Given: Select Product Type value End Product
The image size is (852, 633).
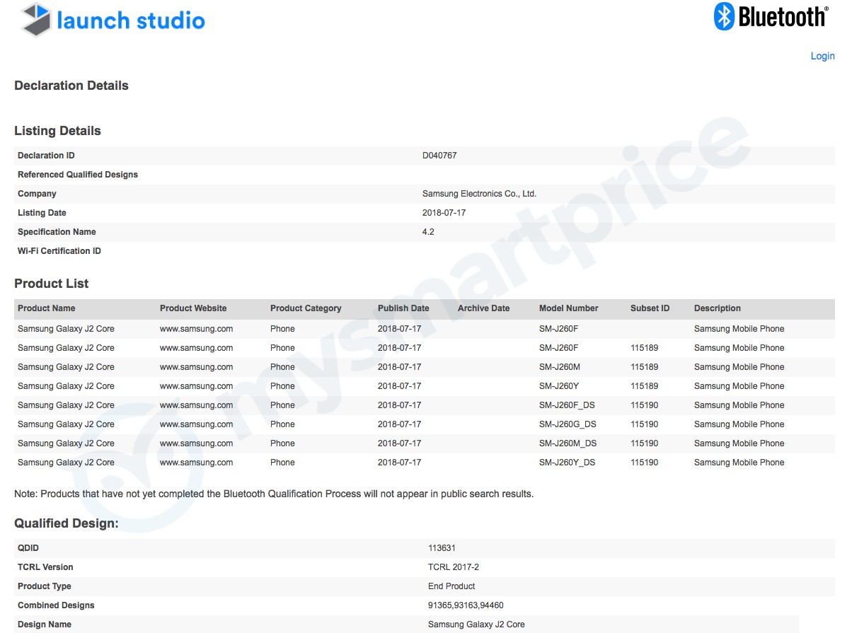Looking at the screenshot, I should pos(451,586).
